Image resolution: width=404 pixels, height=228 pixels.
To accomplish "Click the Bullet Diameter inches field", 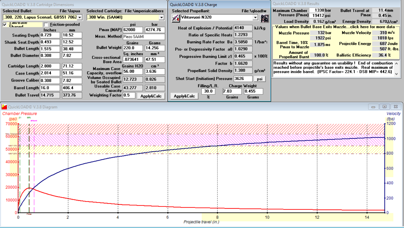I will pos(50,55).
